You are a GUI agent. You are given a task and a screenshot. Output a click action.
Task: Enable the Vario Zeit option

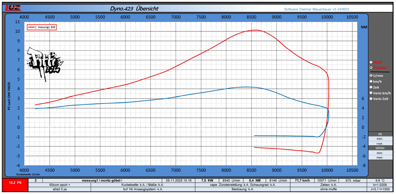click(371, 99)
